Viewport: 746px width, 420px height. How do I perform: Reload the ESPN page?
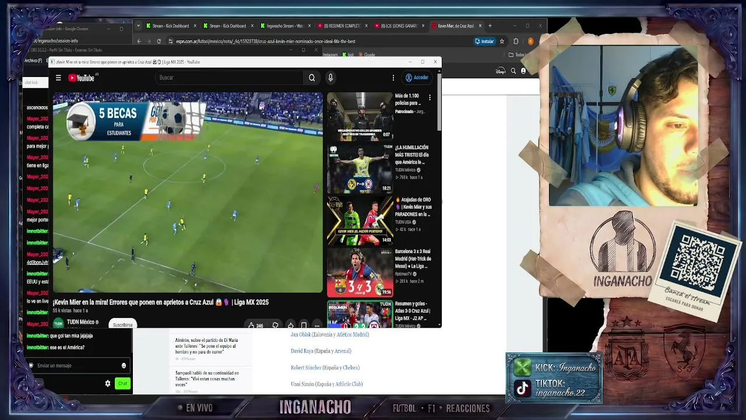(x=159, y=41)
